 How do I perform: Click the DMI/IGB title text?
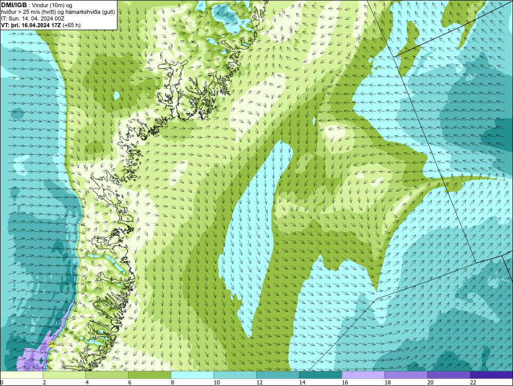click(x=14, y=5)
